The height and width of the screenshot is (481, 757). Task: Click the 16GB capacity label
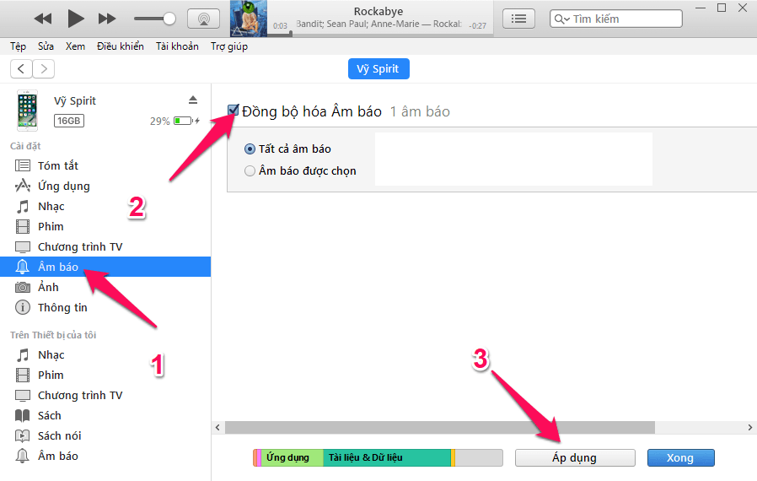[69, 121]
